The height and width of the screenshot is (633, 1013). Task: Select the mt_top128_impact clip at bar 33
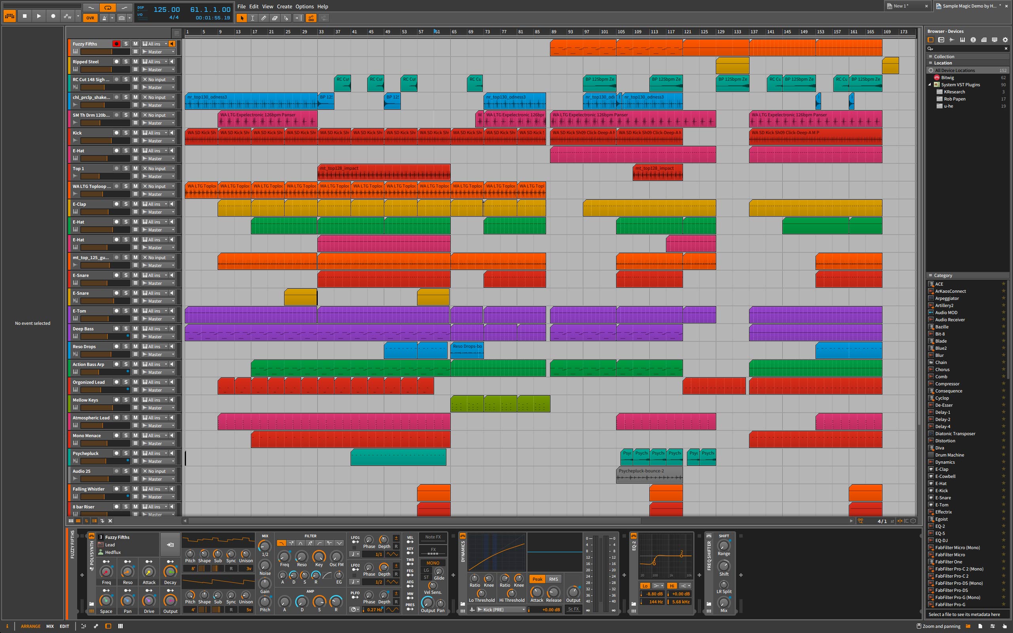384,172
